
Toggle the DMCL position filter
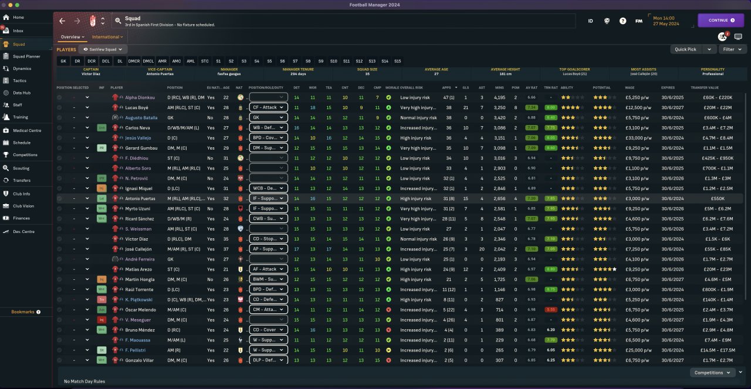pyautogui.click(x=148, y=61)
